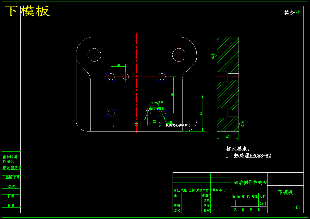Select the 分区 column header

pyautogui.click(x=192, y=190)
